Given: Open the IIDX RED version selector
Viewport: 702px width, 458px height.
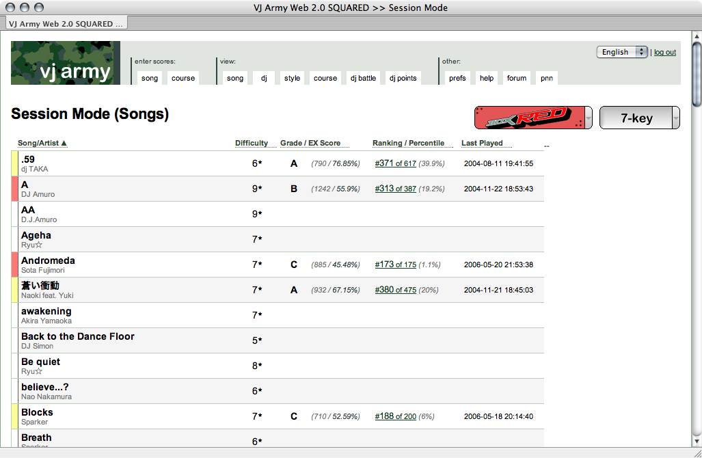Looking at the screenshot, I should [x=533, y=118].
